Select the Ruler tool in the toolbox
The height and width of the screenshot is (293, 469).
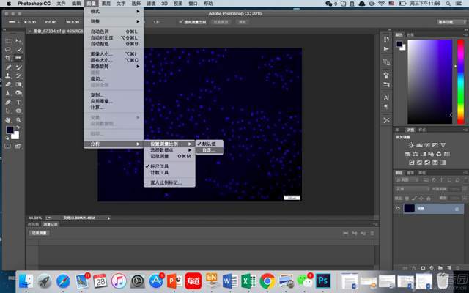pyautogui.click(x=18, y=58)
